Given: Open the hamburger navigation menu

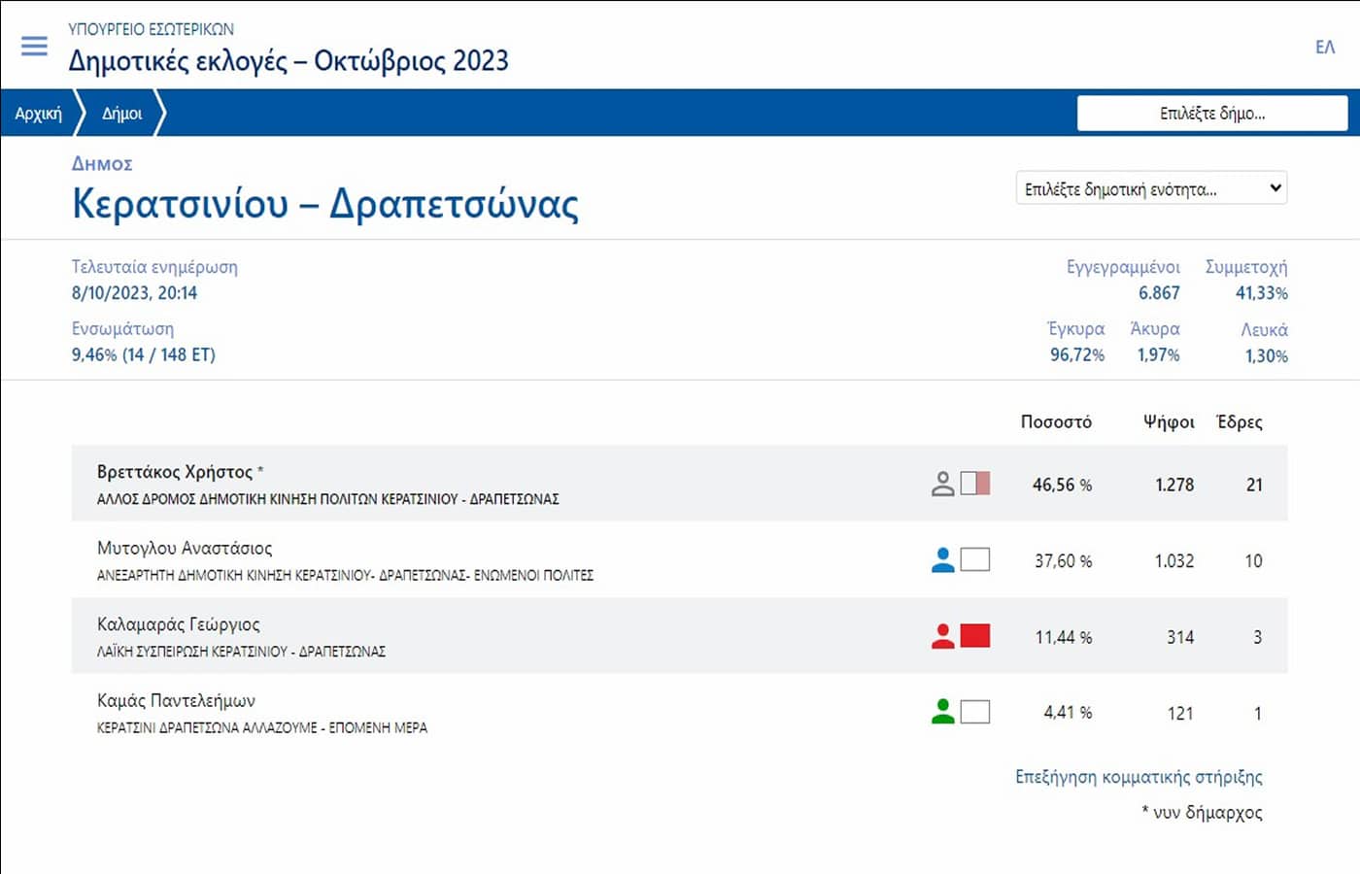Looking at the screenshot, I should 34,46.
